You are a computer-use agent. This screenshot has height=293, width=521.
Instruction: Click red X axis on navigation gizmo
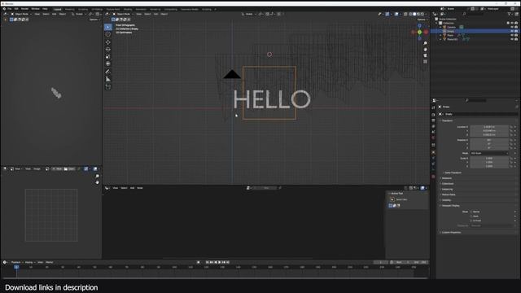point(426,33)
